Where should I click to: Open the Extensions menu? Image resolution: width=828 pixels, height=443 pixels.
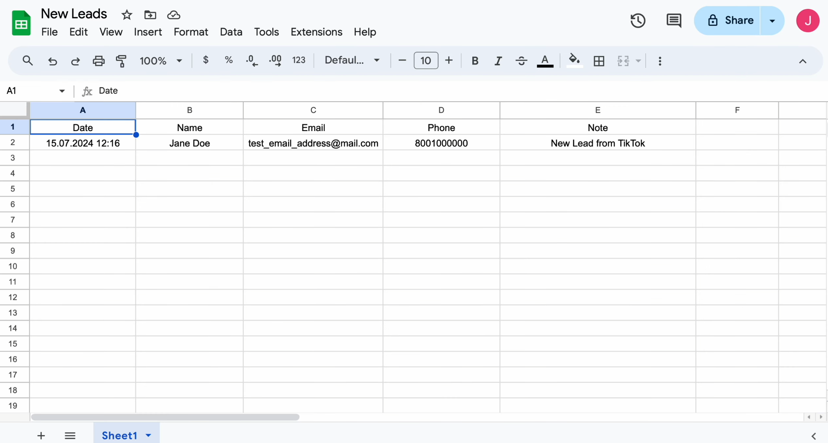(x=316, y=32)
